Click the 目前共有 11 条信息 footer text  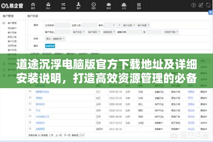coord(38,135)
